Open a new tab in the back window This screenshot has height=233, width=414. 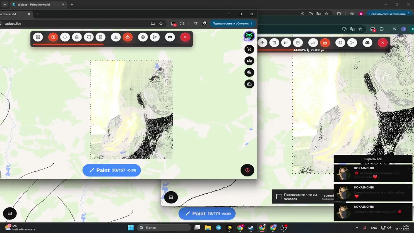[72, 5]
